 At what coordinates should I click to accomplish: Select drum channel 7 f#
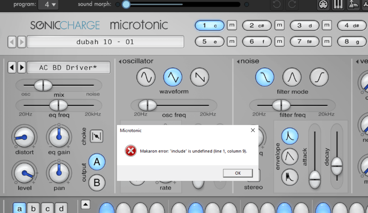click(305, 42)
